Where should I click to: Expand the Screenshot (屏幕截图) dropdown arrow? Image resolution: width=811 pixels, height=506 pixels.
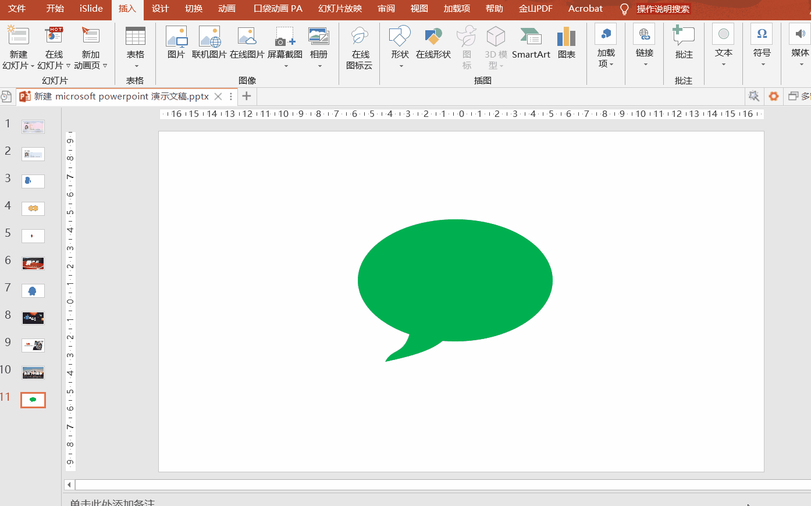click(x=286, y=66)
